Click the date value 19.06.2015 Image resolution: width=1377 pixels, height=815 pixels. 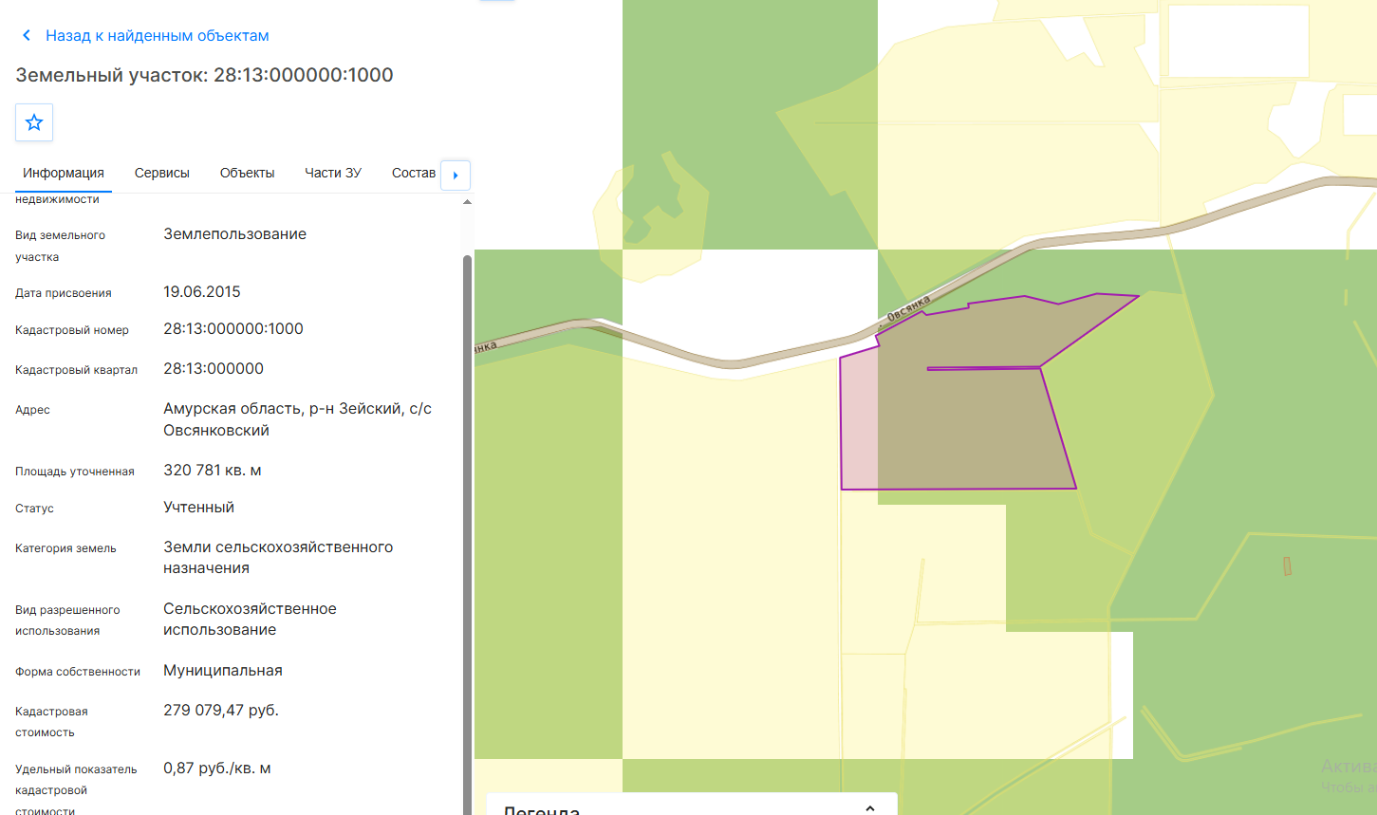(202, 292)
